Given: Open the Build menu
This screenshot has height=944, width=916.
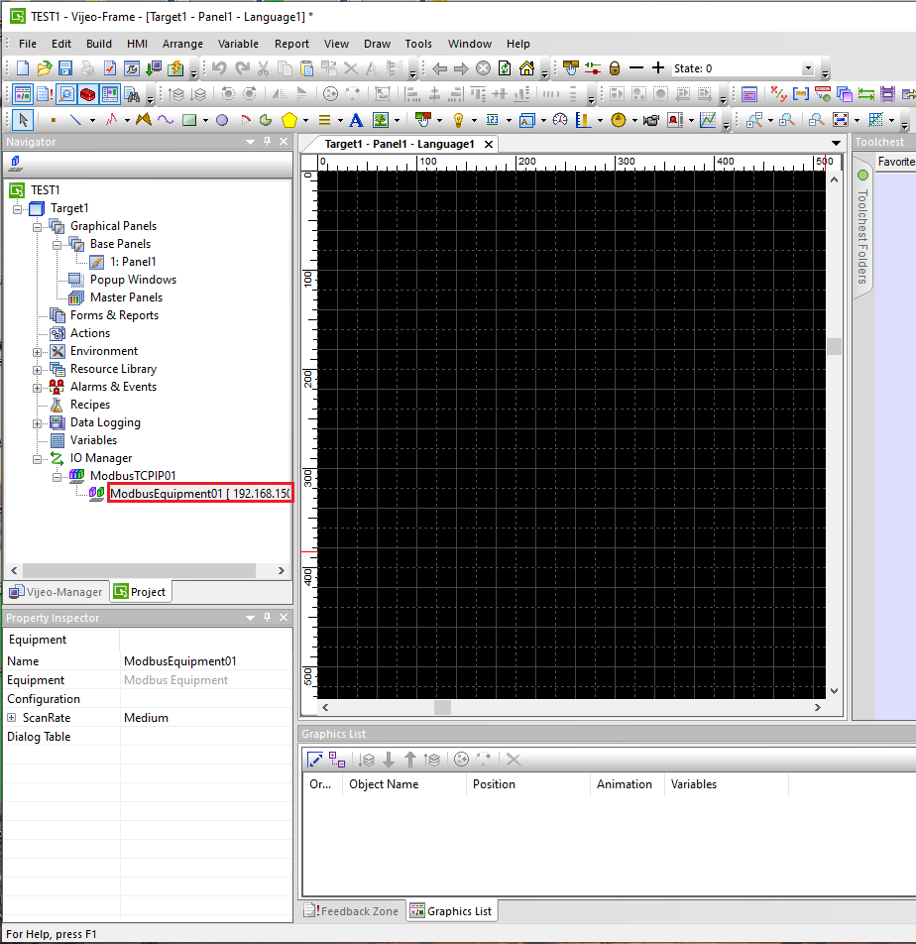Looking at the screenshot, I should [99, 44].
